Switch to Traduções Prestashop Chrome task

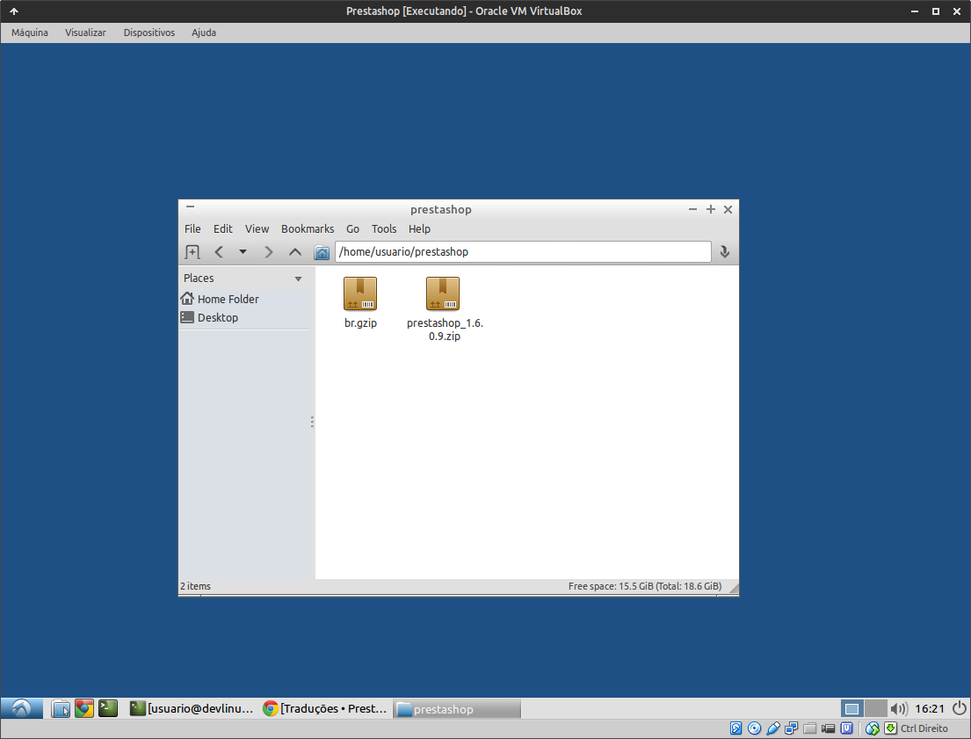[325, 708]
